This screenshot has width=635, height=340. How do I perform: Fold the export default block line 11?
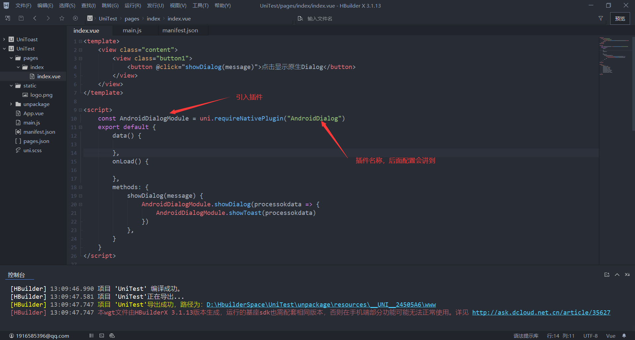coord(80,127)
